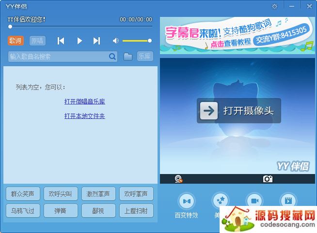Image resolution: width=317 pixels, height=233 pixels.
Task: Click the film clip playback icon
Action: pos(288,201)
